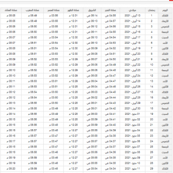Click the صلاة المغرب (Maghrib) column header

point(33,10)
